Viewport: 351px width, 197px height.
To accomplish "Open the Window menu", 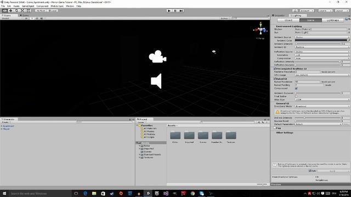I will [70, 6].
